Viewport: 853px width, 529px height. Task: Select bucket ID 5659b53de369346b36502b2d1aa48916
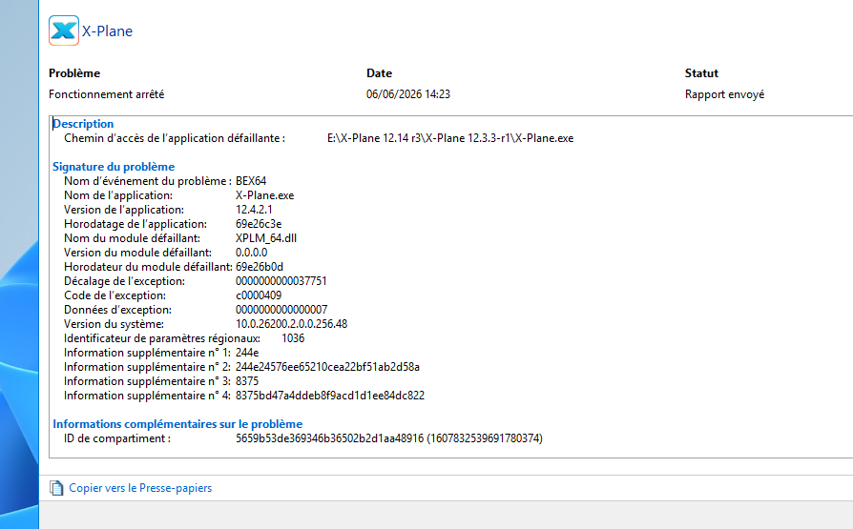pyautogui.click(x=330, y=438)
